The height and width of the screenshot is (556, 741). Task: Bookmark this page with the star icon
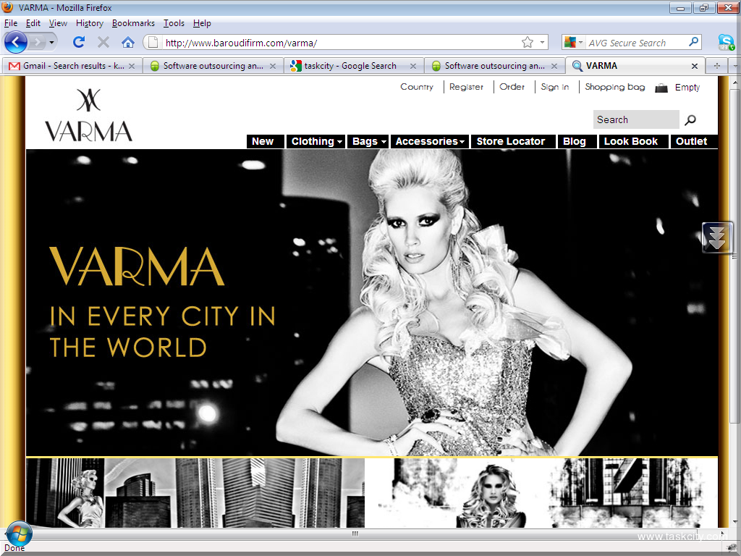528,43
